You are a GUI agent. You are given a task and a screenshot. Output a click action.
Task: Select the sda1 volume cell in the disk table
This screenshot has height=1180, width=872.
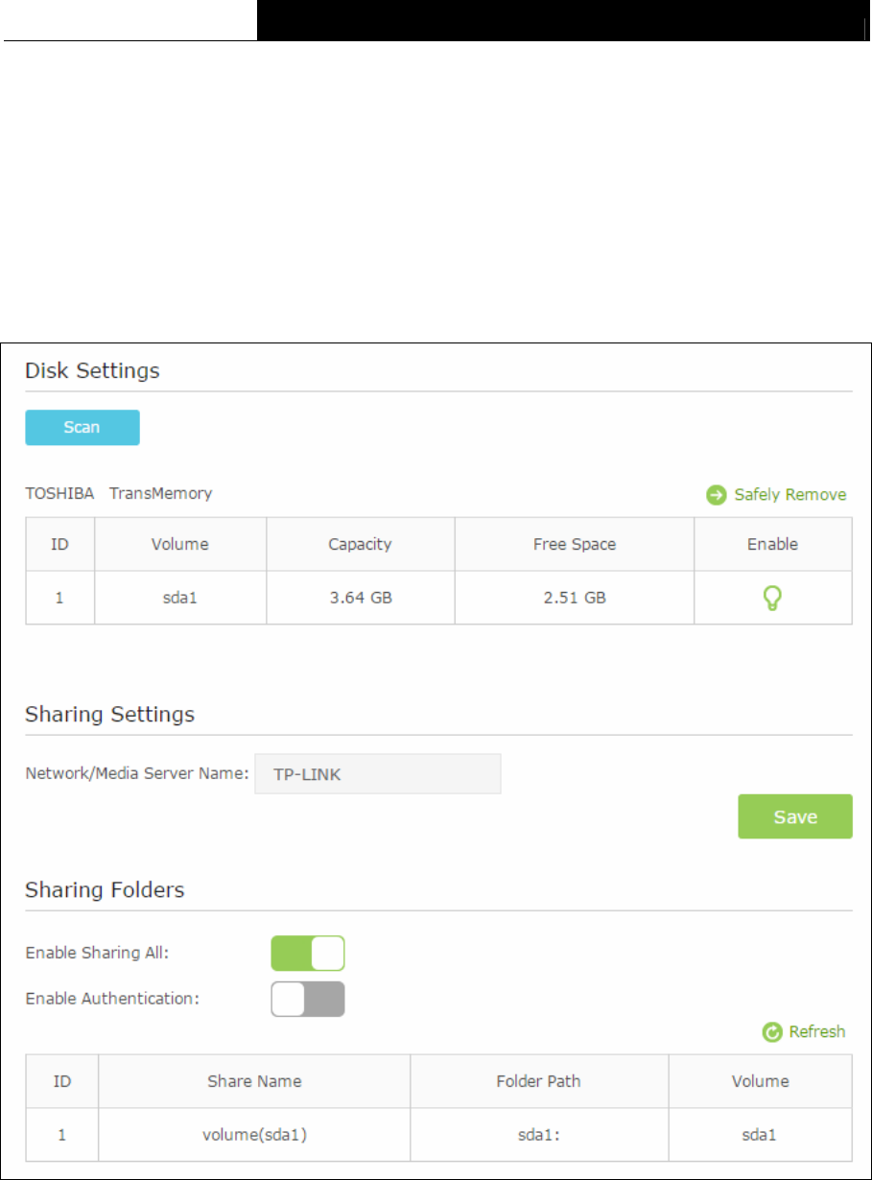click(180, 598)
